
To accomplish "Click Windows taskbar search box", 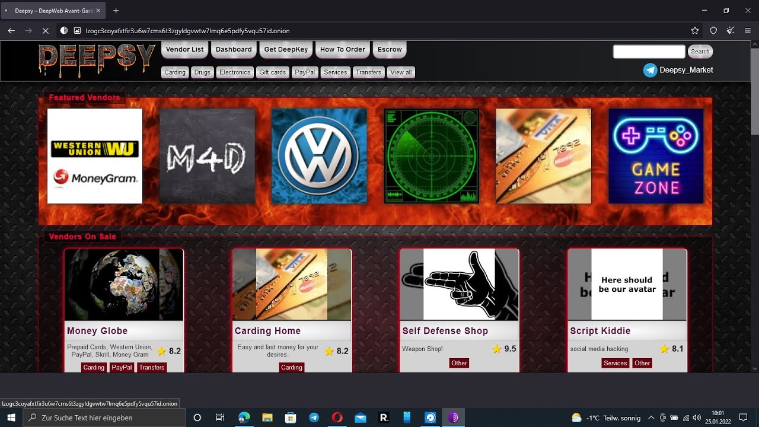I will tap(104, 418).
